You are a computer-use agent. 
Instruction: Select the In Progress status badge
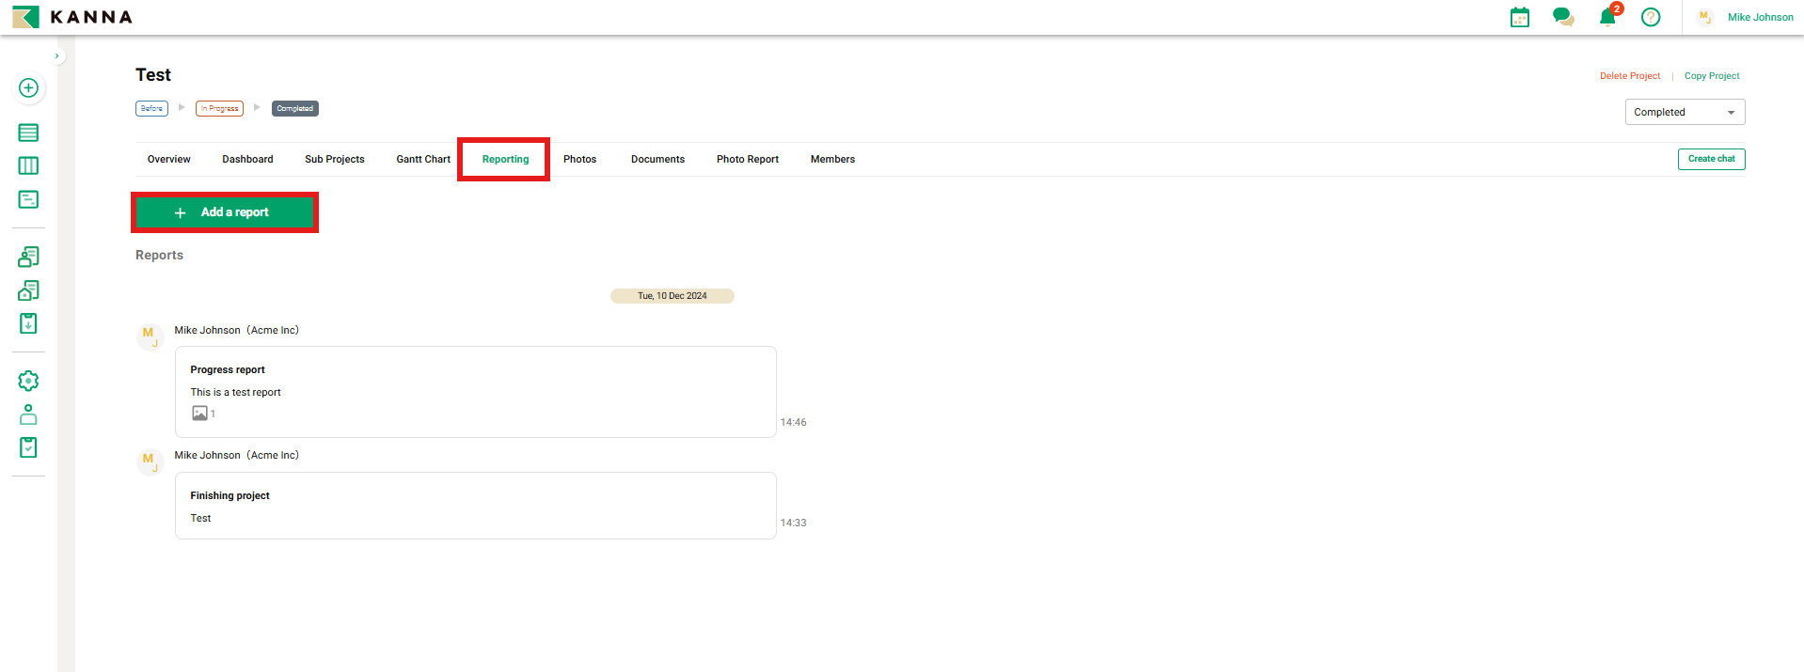coord(219,109)
